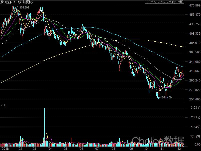Click the tallest volume bar in late March
This screenshot has width=201, height=151.
click(x=44, y=127)
